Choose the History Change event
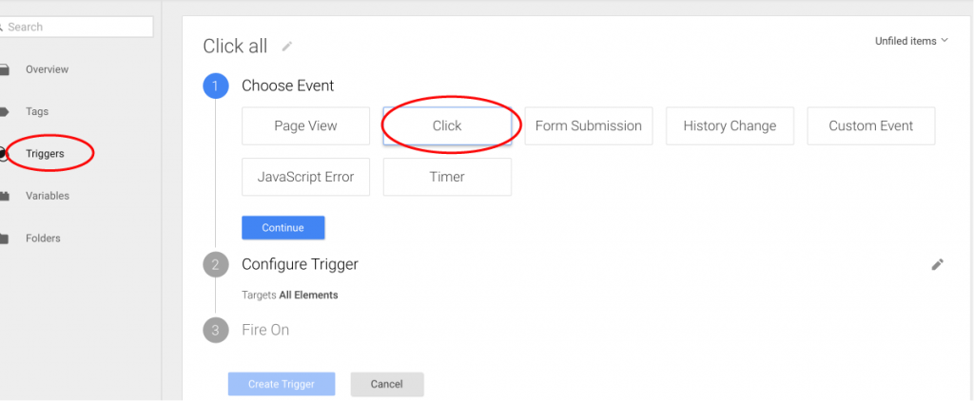This screenshot has width=974, height=401. 730,126
